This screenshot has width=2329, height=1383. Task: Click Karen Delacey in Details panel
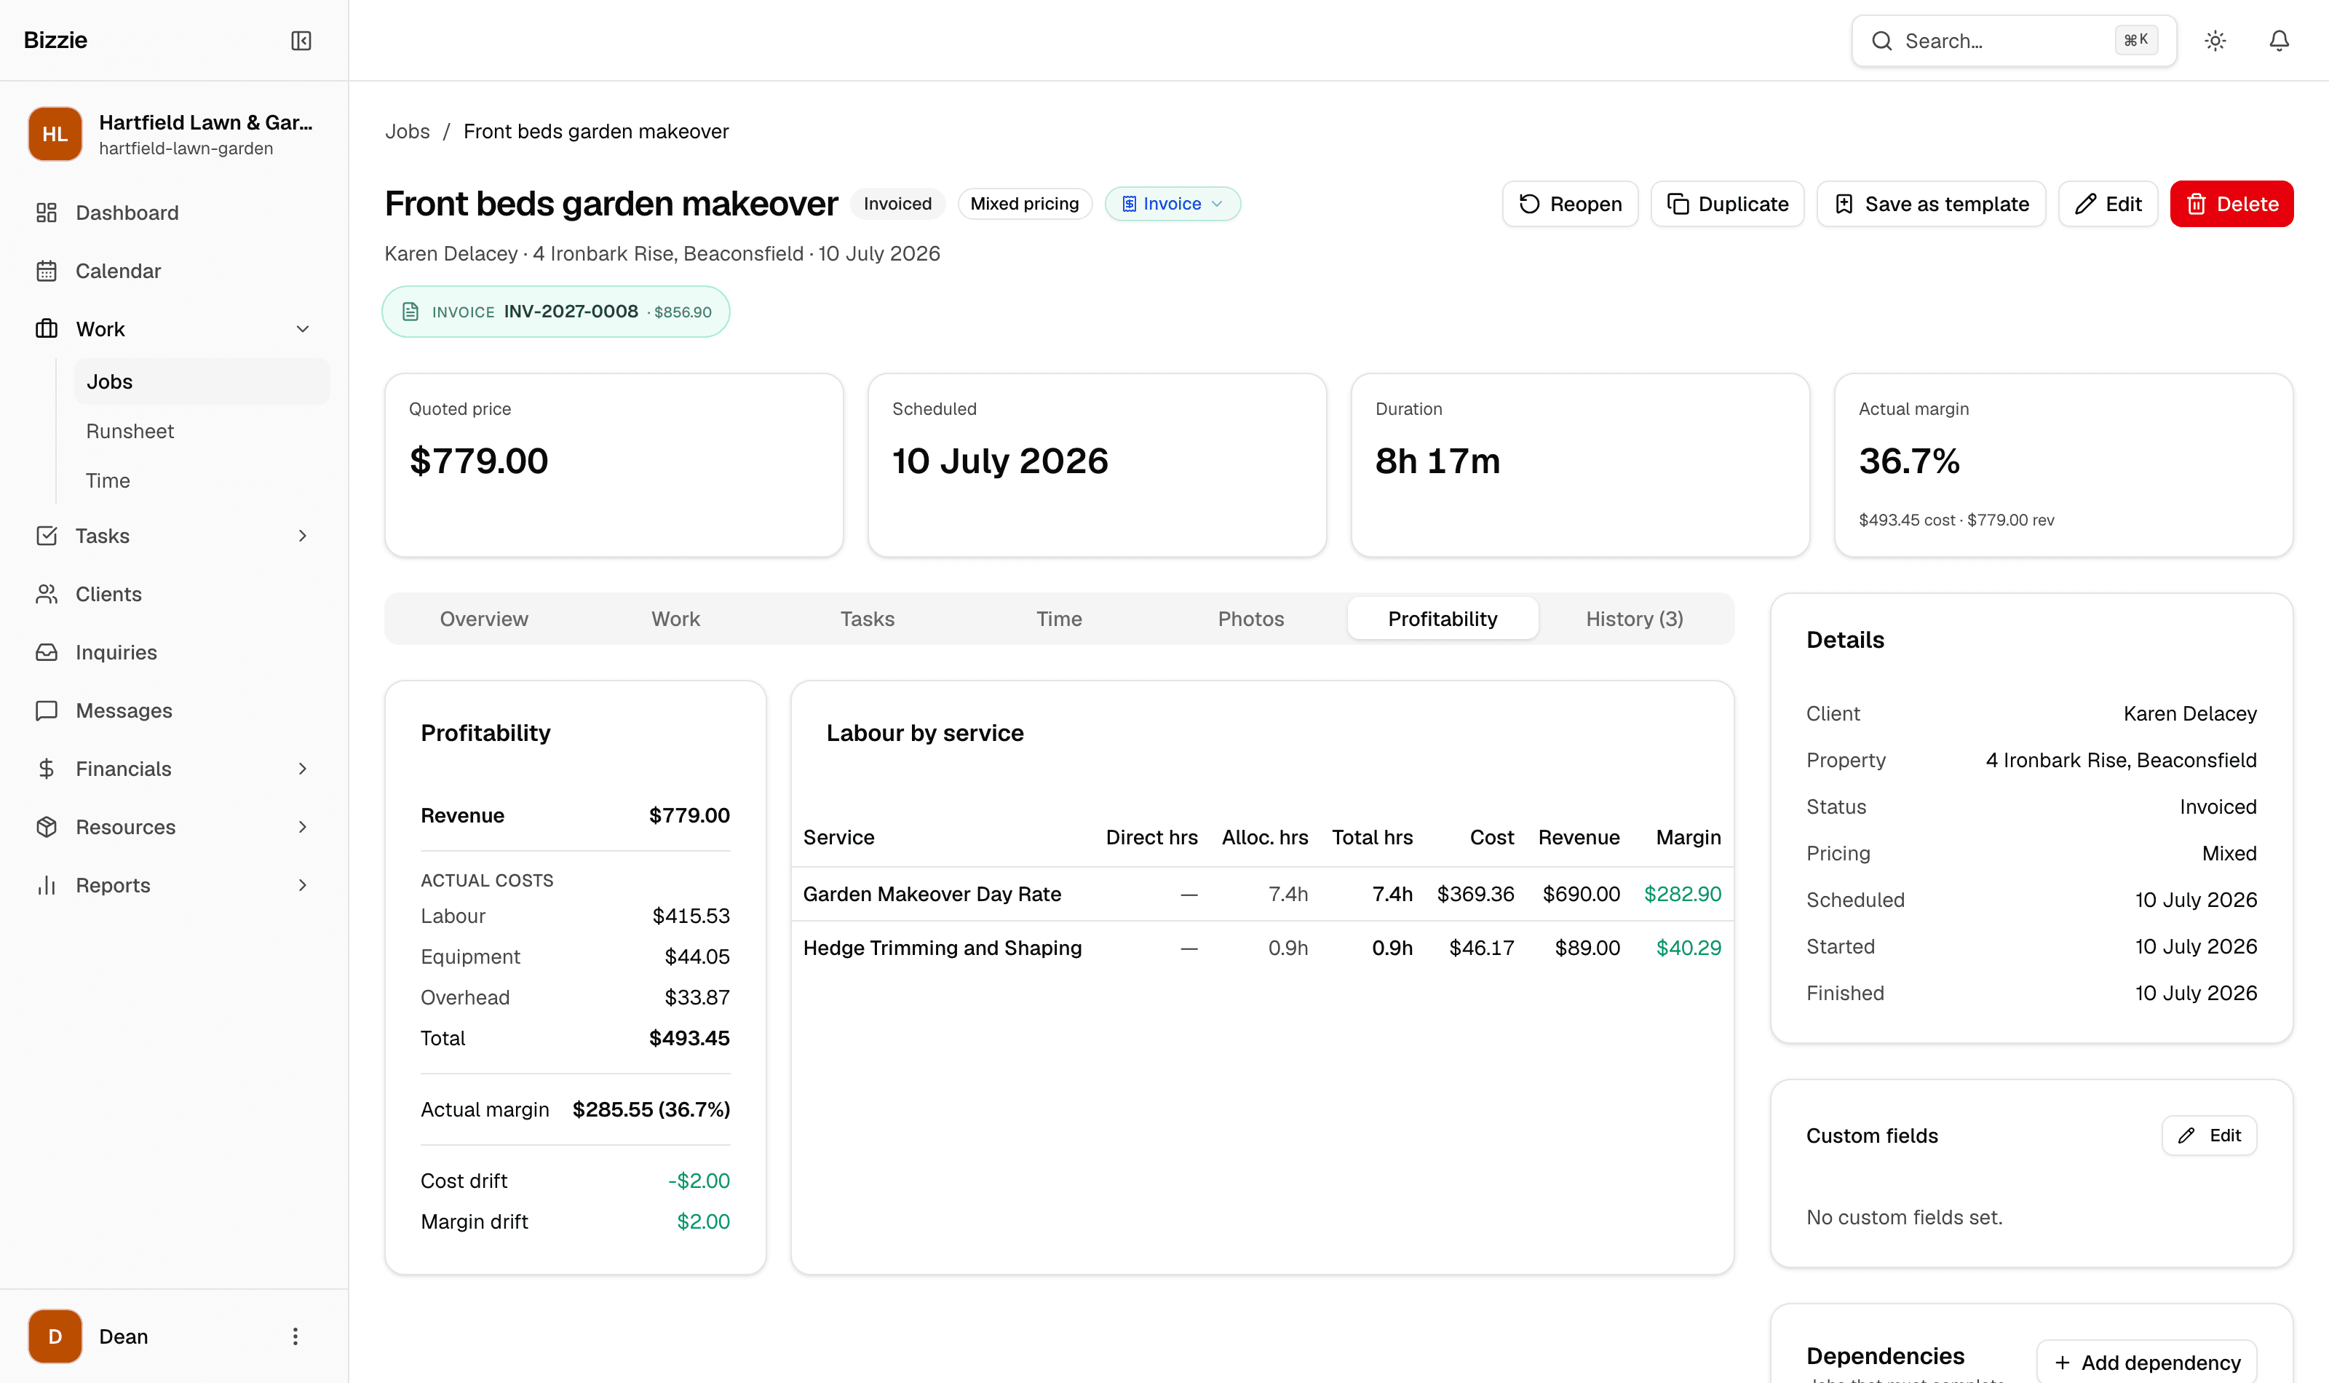click(2190, 714)
